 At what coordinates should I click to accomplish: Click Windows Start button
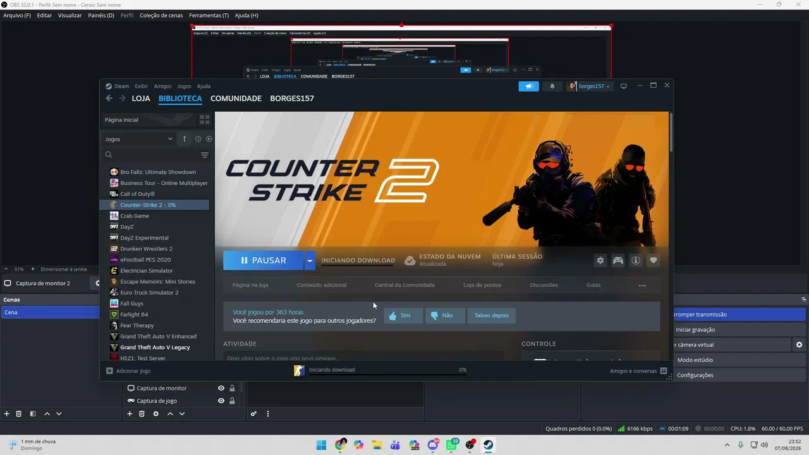[x=322, y=445]
